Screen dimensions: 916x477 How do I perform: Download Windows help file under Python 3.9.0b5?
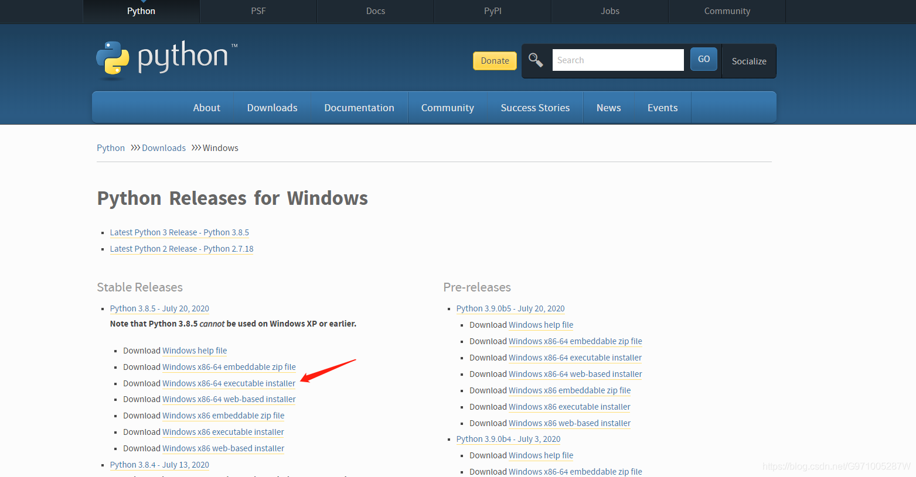(x=541, y=325)
